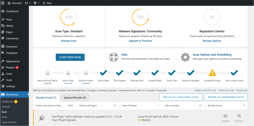Open Login Security submenu item
The width and height of the screenshot is (254, 126).
[x=9, y=122]
